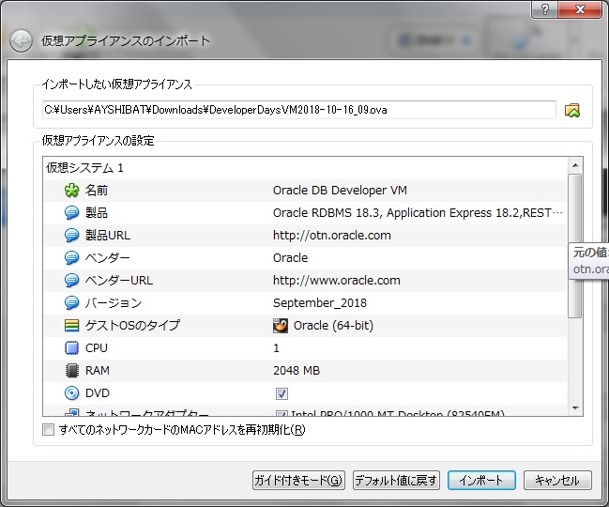Click the appliance file path field

299,111
